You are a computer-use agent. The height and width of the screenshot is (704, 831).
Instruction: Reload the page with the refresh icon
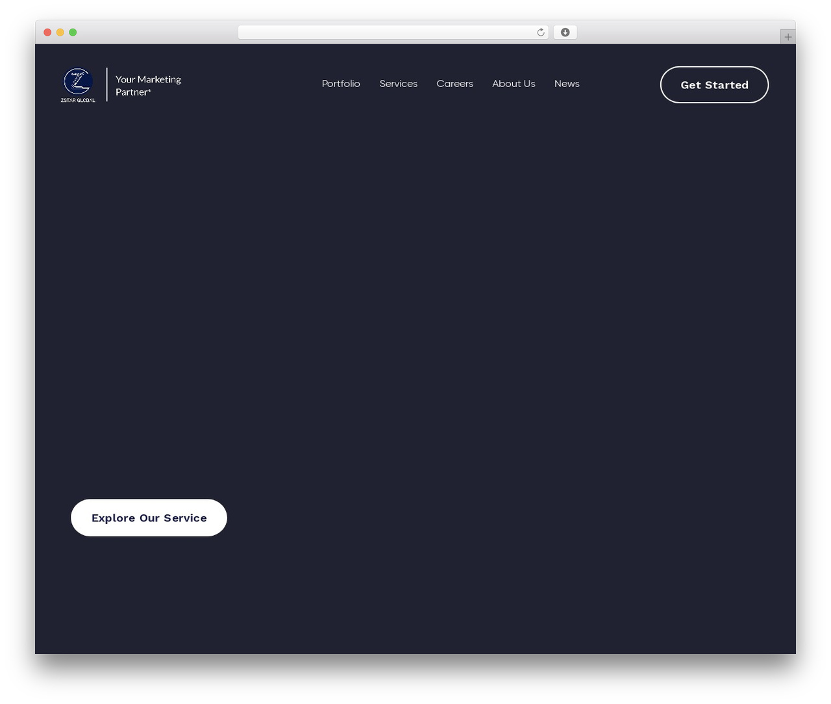coord(540,32)
